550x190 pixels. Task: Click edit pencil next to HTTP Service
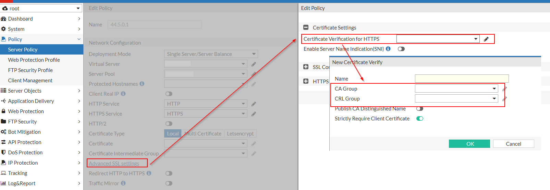[254, 104]
